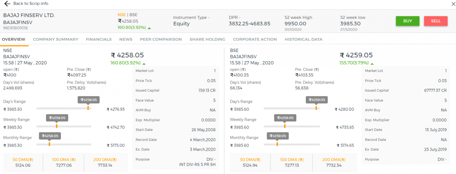The height and width of the screenshot is (174, 456).
Task: Open the CORPORATE ACTION tab
Action: coord(255,39)
